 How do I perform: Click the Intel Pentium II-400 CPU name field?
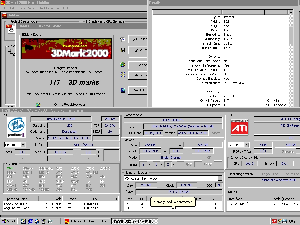pos(61,119)
